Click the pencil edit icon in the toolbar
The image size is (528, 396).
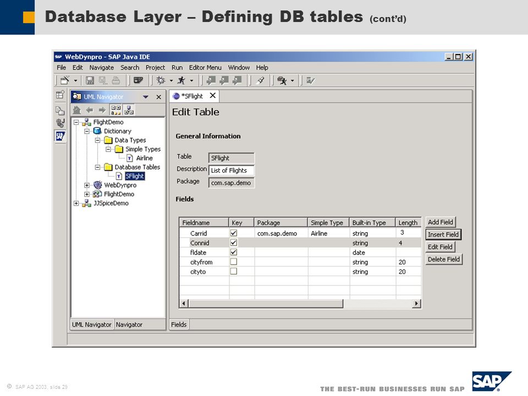point(261,80)
